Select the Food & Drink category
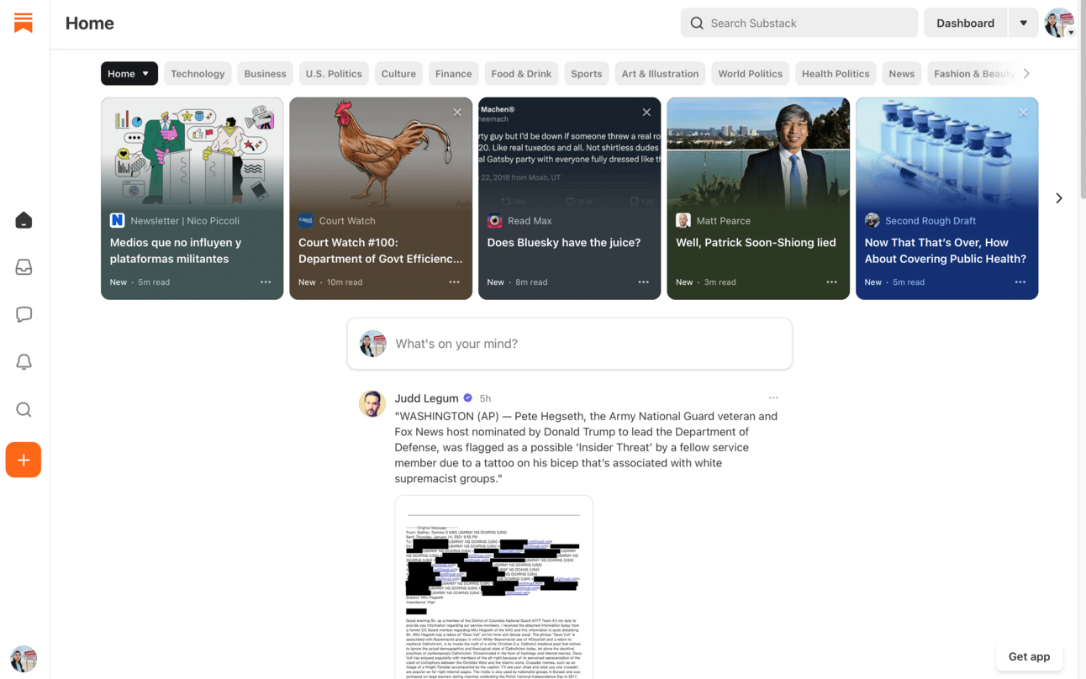The width and height of the screenshot is (1086, 679). (x=521, y=74)
